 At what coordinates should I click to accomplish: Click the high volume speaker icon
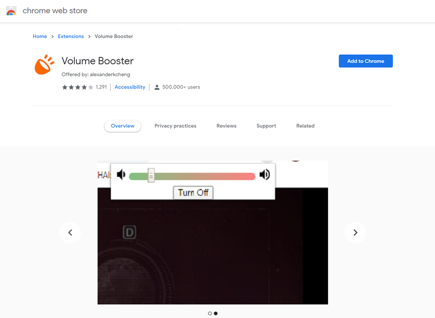[x=265, y=174]
